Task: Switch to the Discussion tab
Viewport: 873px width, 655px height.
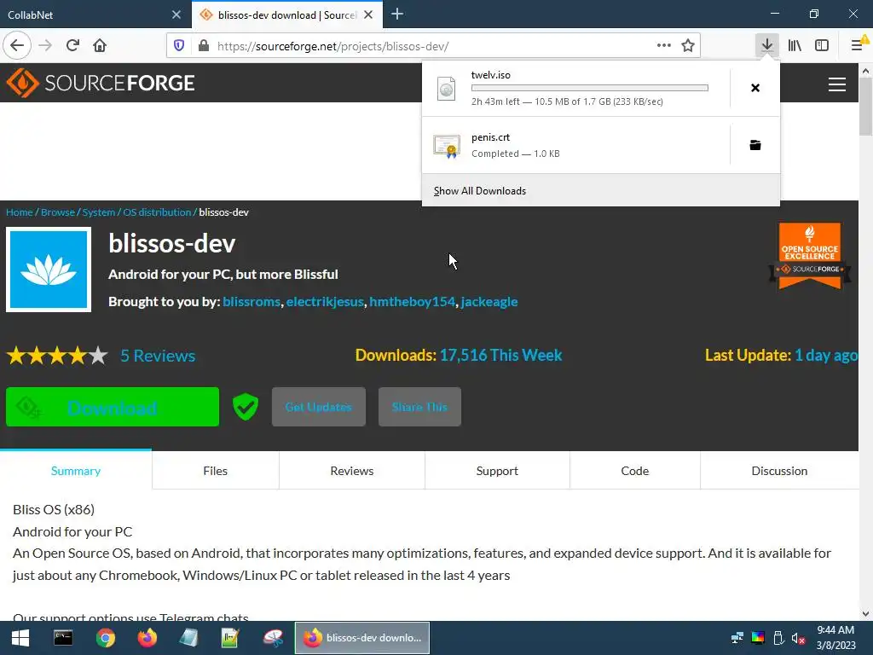Action: pos(779,471)
